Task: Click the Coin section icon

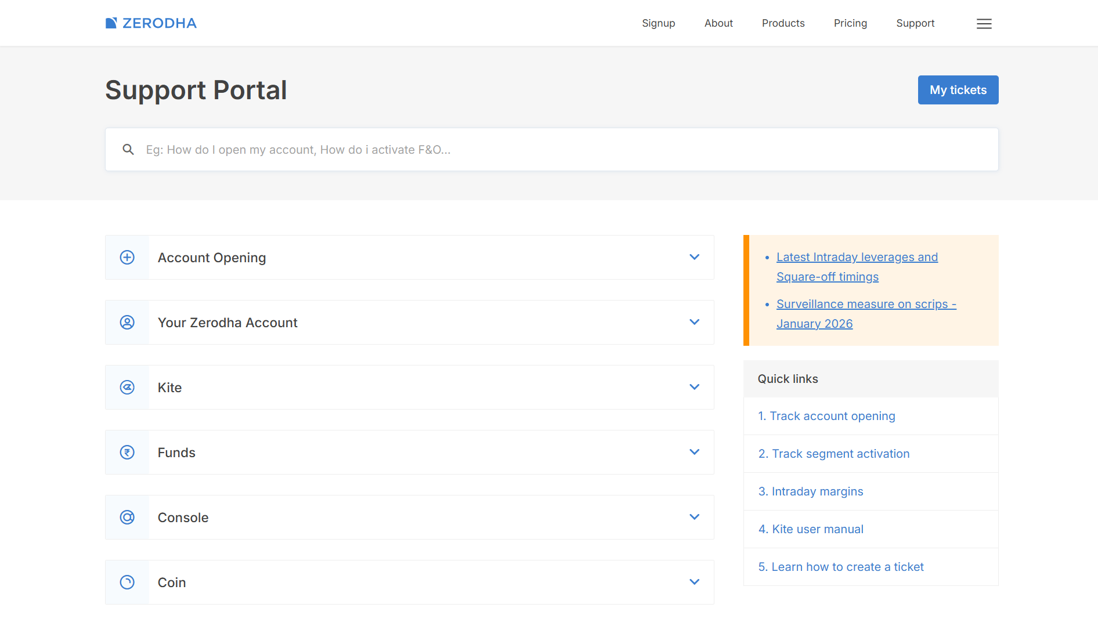Action: [127, 582]
